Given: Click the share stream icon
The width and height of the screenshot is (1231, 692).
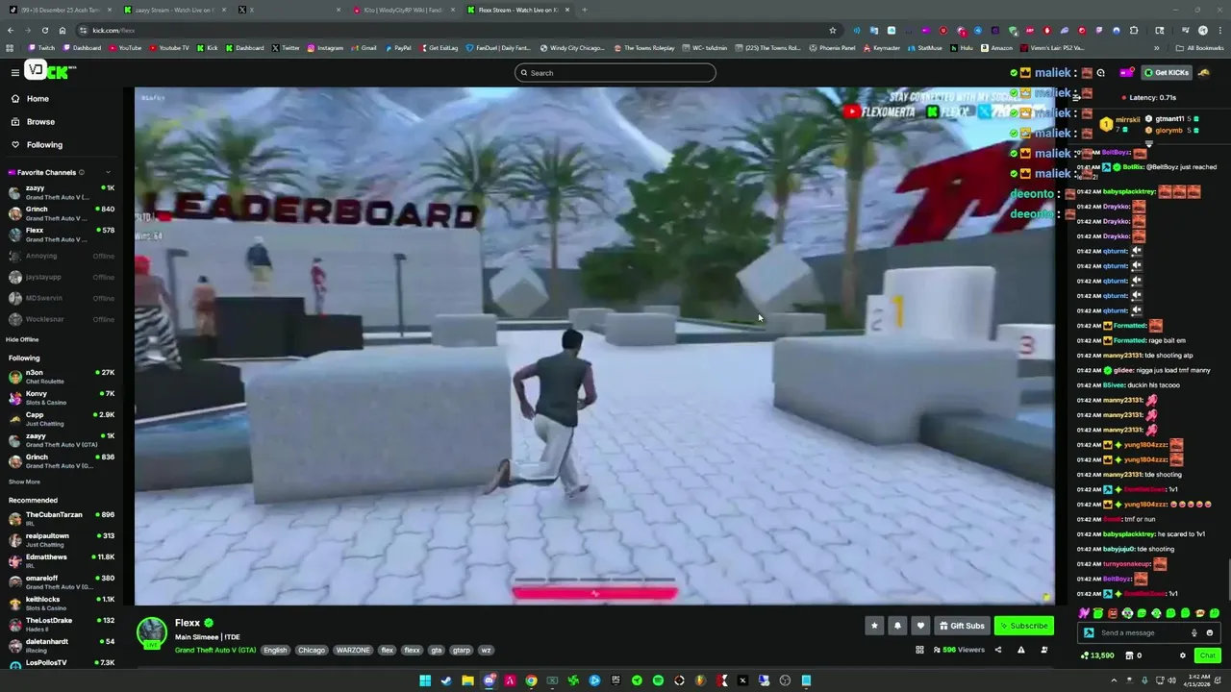Looking at the screenshot, I should (x=997, y=651).
